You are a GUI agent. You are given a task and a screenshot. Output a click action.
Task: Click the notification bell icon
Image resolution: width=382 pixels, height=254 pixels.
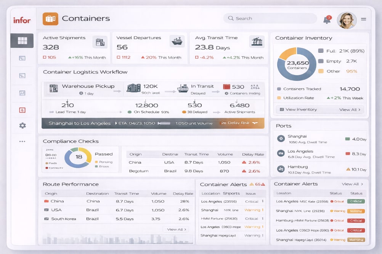pyautogui.click(x=327, y=20)
